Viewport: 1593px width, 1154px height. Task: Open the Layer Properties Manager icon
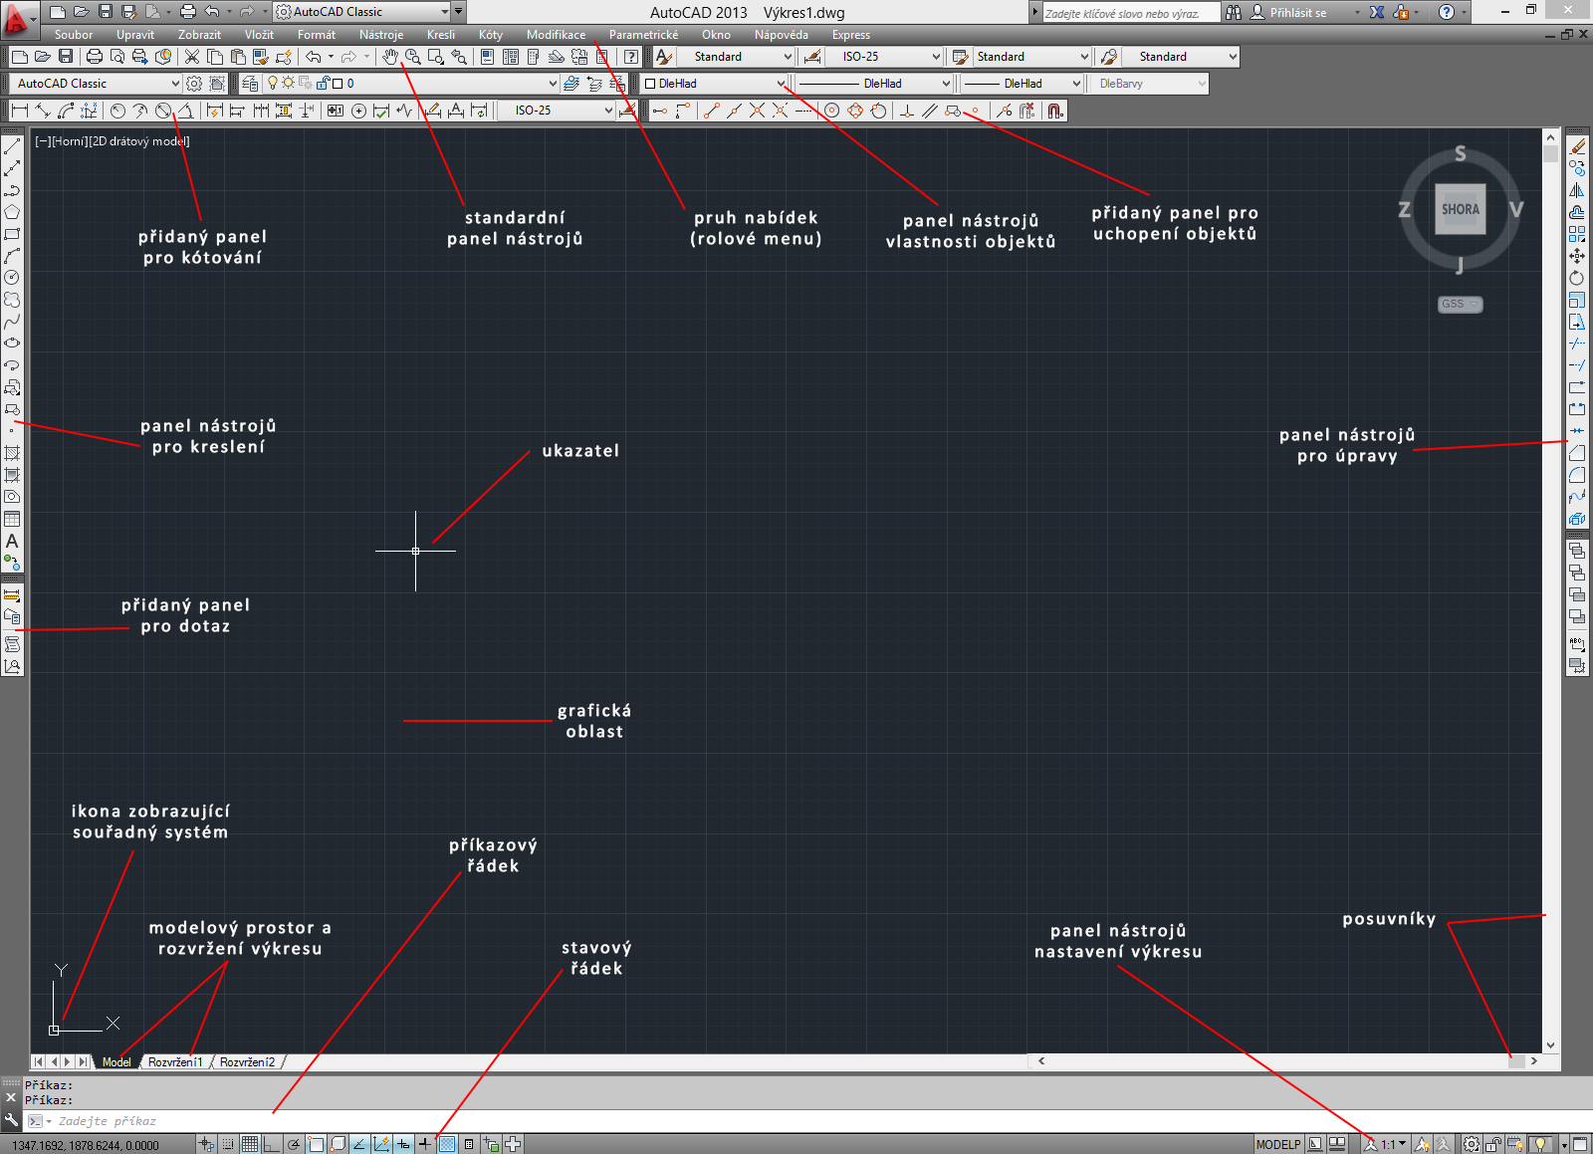pyautogui.click(x=250, y=84)
